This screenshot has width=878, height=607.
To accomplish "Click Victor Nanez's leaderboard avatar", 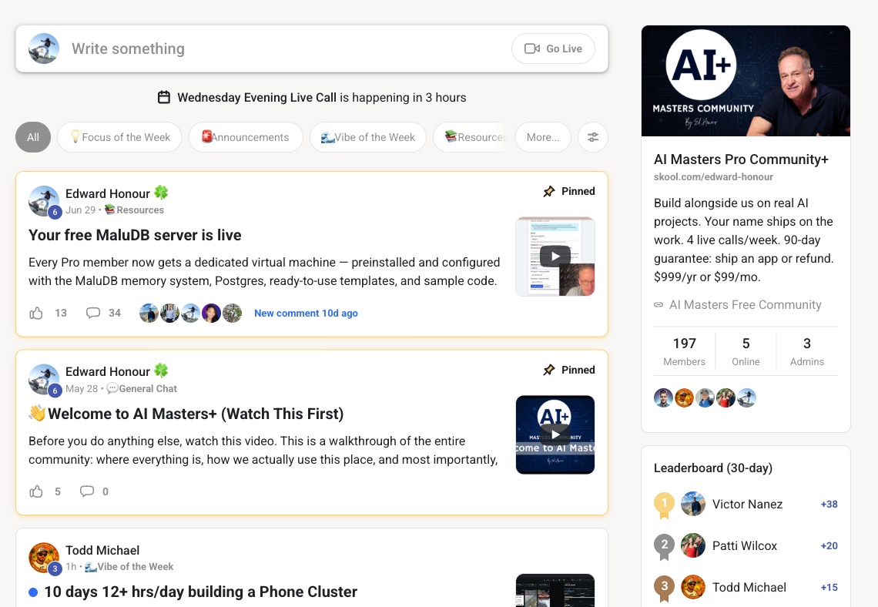I will click(693, 504).
